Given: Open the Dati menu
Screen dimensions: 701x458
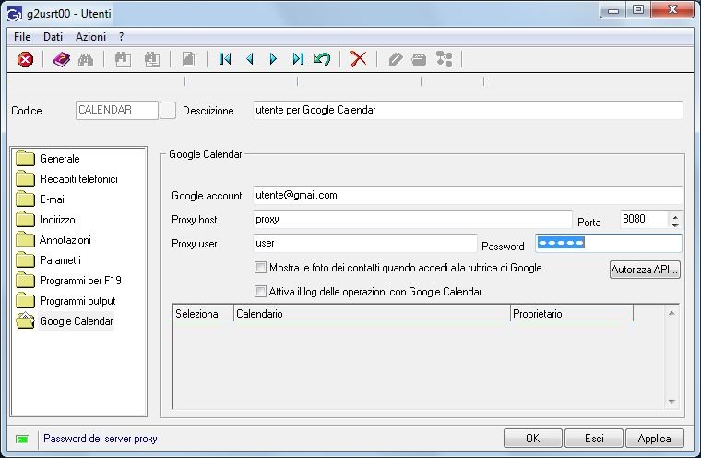Looking at the screenshot, I should click(x=53, y=37).
